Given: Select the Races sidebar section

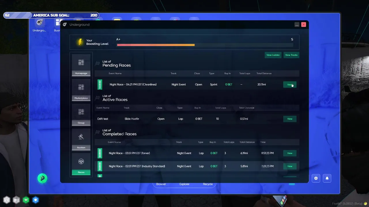Looking at the screenshot, I should click(x=81, y=164).
